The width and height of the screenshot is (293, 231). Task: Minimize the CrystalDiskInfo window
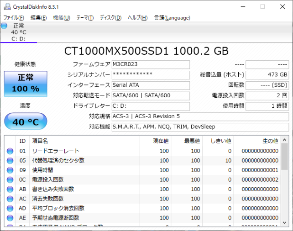(243, 7)
